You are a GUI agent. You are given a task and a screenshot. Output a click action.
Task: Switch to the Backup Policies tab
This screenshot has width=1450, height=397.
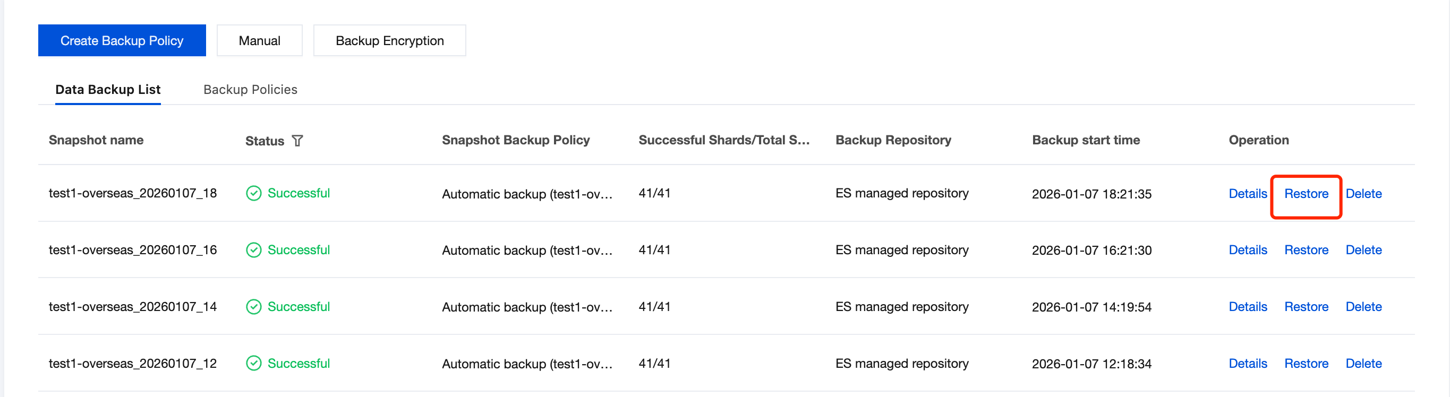[250, 89]
